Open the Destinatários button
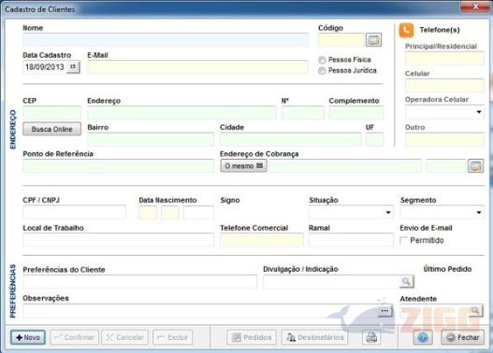The image size is (493, 353). 314,337
